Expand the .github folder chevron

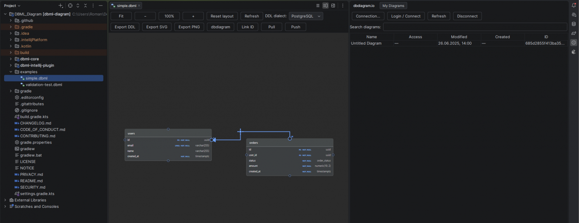tap(11, 20)
